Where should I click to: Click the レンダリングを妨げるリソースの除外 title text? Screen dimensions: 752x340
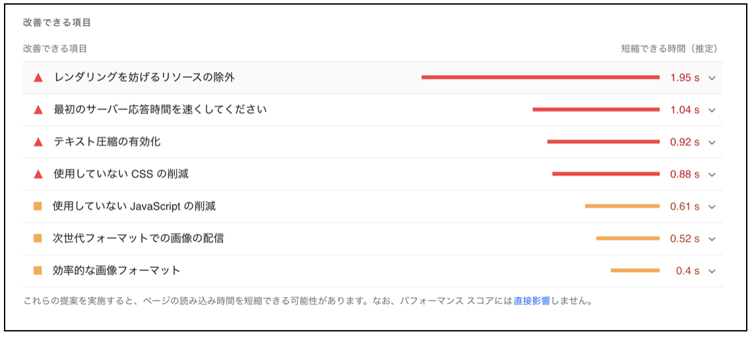(144, 78)
